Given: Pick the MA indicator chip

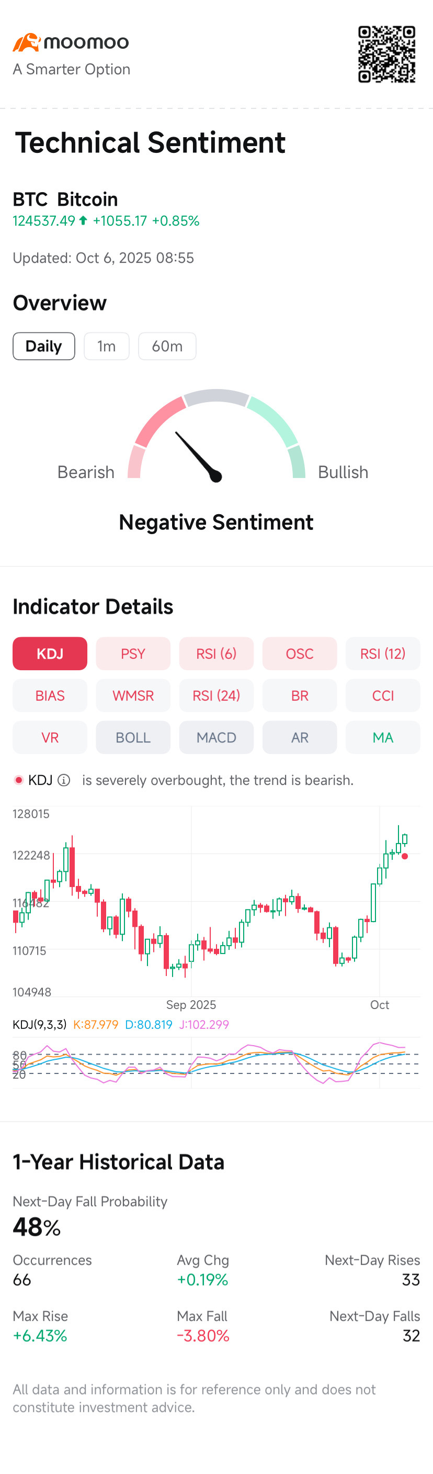Looking at the screenshot, I should (x=383, y=737).
